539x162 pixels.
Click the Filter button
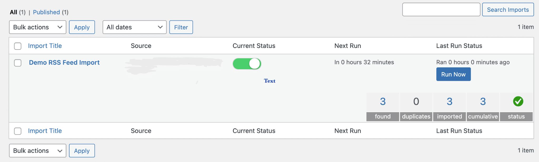point(181,27)
